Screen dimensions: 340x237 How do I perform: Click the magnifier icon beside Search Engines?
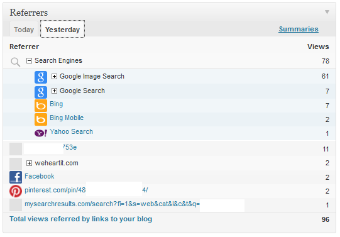[15, 62]
